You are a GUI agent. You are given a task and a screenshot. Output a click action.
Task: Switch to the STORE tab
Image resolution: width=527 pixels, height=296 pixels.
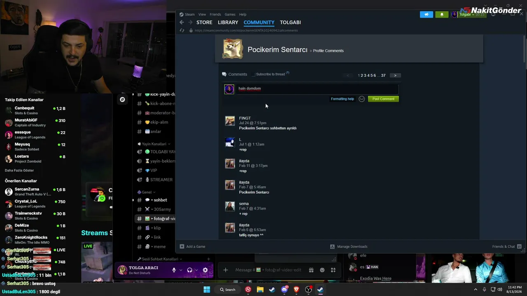point(204,22)
